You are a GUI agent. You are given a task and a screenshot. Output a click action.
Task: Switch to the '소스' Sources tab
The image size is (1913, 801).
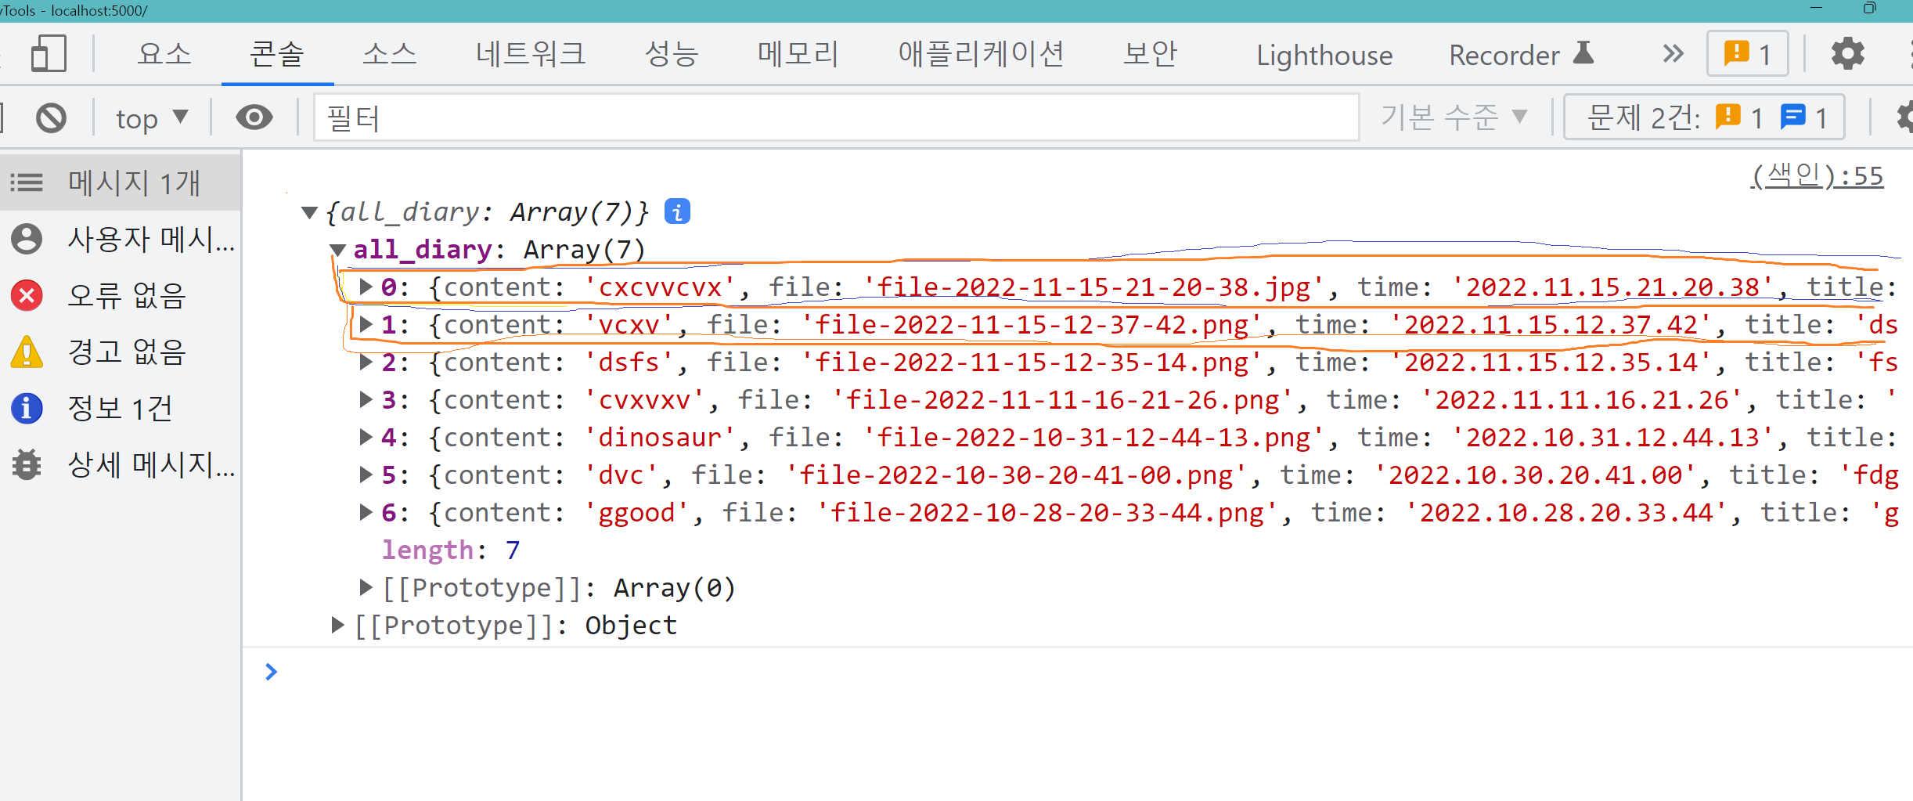[390, 54]
